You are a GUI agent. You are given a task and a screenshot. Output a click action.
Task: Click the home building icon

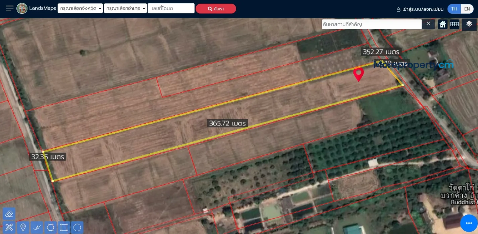point(443,24)
